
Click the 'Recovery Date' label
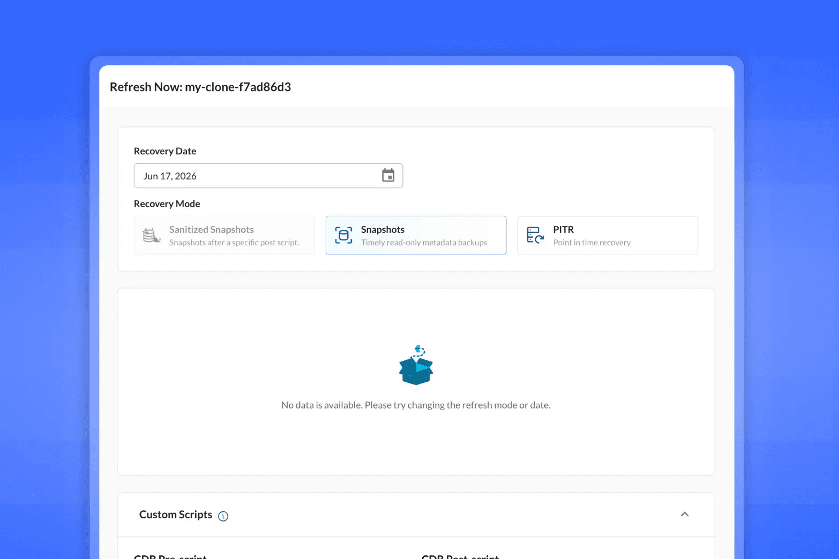tap(165, 151)
